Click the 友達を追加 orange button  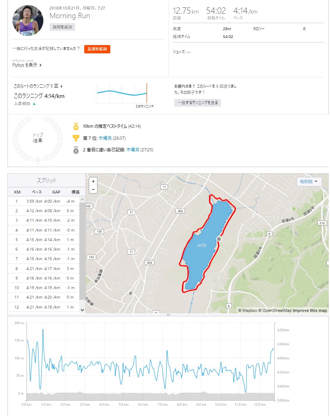97,49
